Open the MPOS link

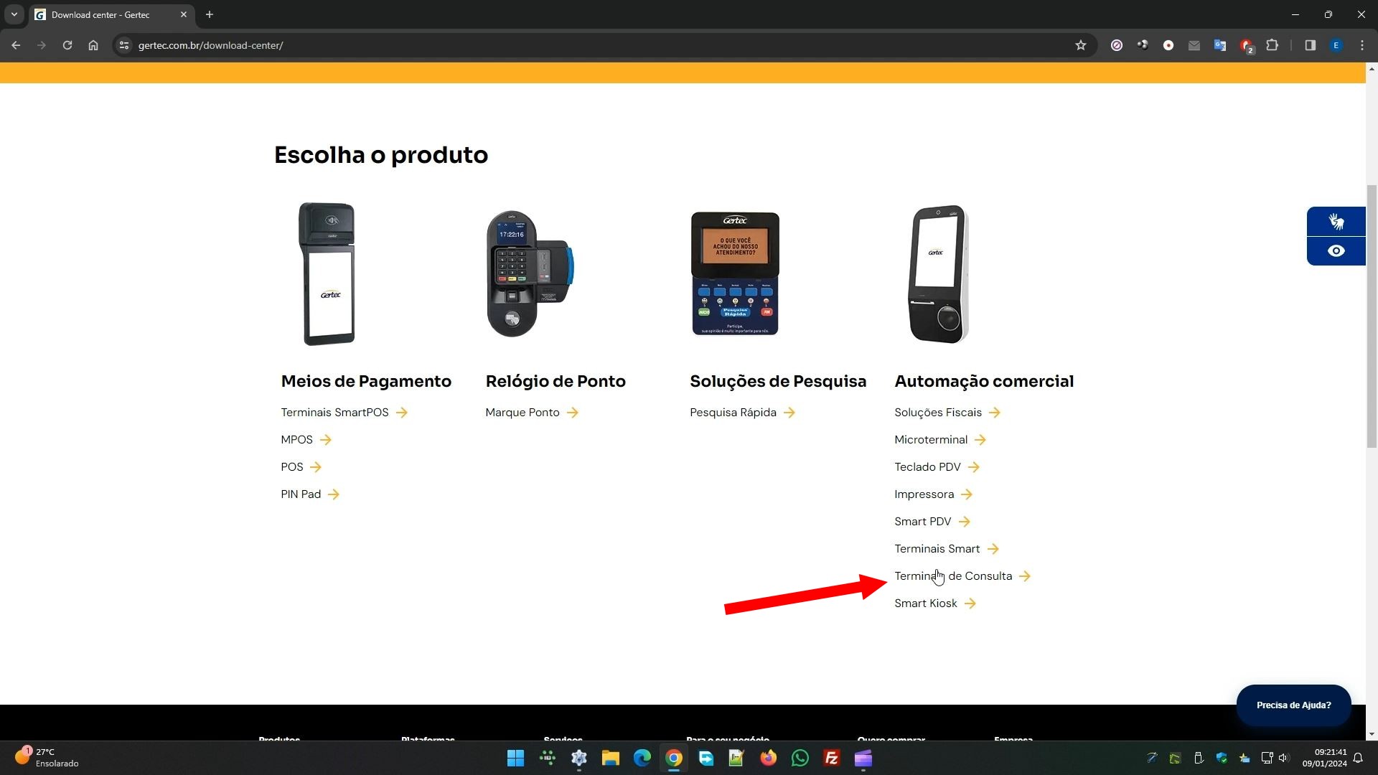click(306, 440)
